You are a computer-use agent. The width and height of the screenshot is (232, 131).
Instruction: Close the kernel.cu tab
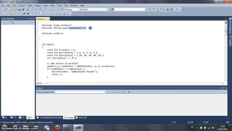point(48,19)
